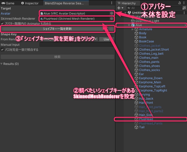Click the Ear object icon
The width and height of the screenshot is (187, 152).
tap(136, 74)
